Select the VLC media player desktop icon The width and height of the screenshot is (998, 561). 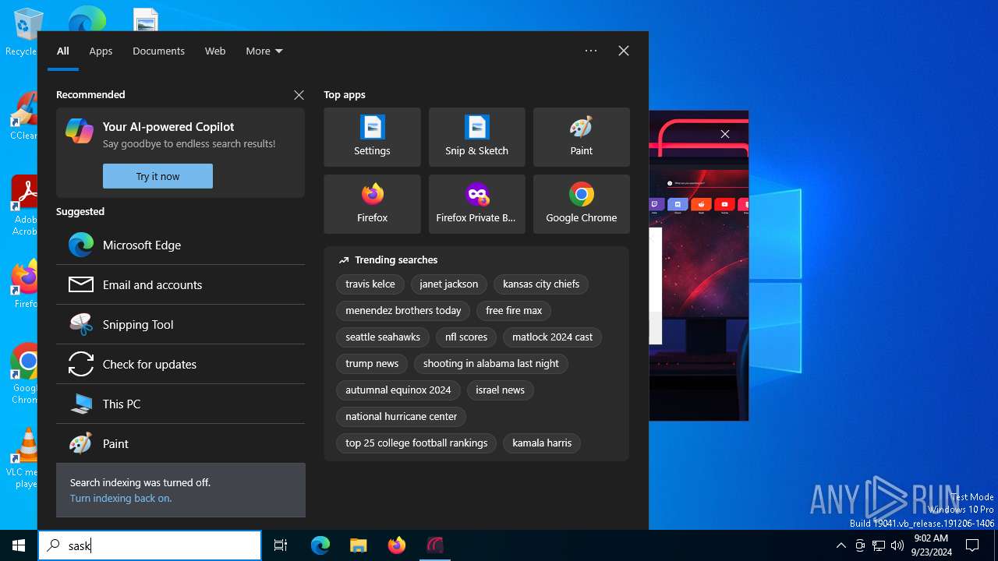point(22,458)
